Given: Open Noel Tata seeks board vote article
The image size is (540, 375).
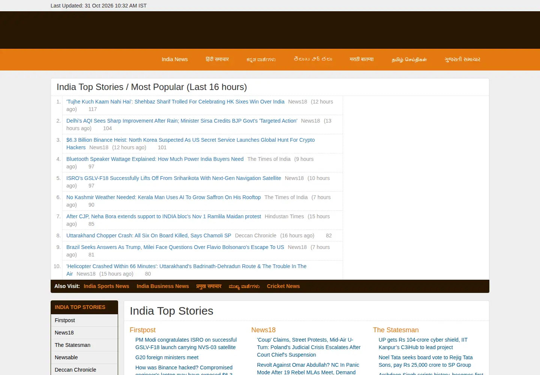Looking at the screenshot, I should pos(426,361).
